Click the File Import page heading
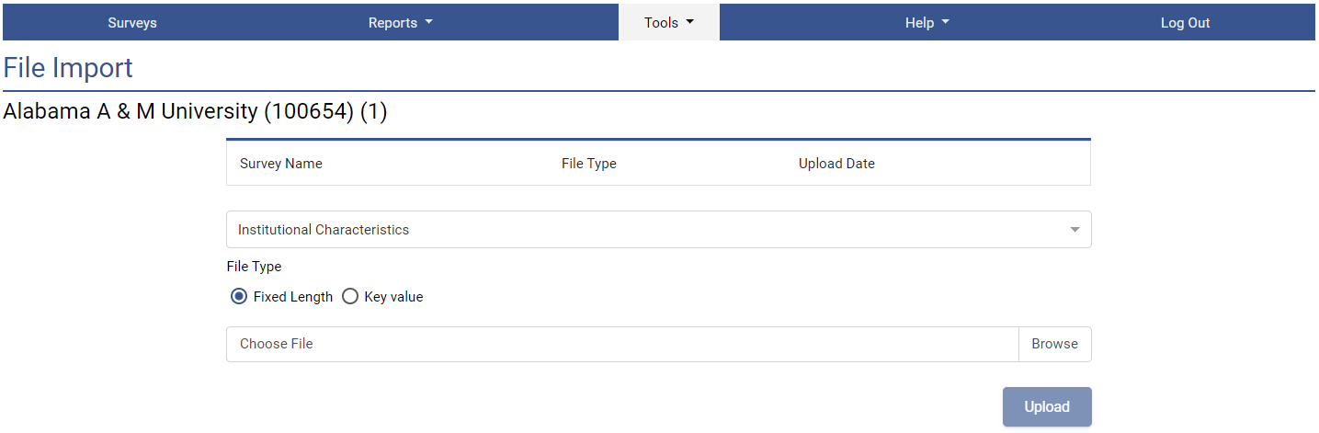The height and width of the screenshot is (433, 1319). point(69,68)
